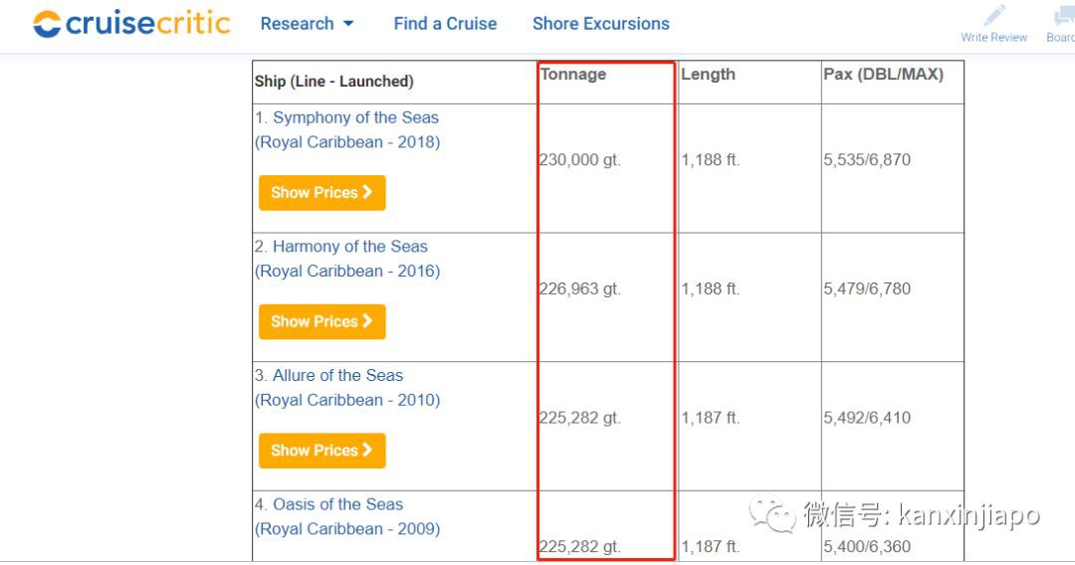Image resolution: width=1075 pixels, height=565 pixels.
Task: Click the 230,000 gt. tonnage cell
Action: click(x=579, y=160)
